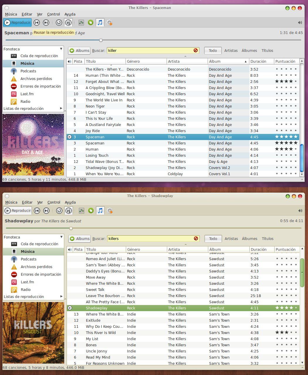
Task: Select Artistas filter in Spaceman window
Action: 231,50
